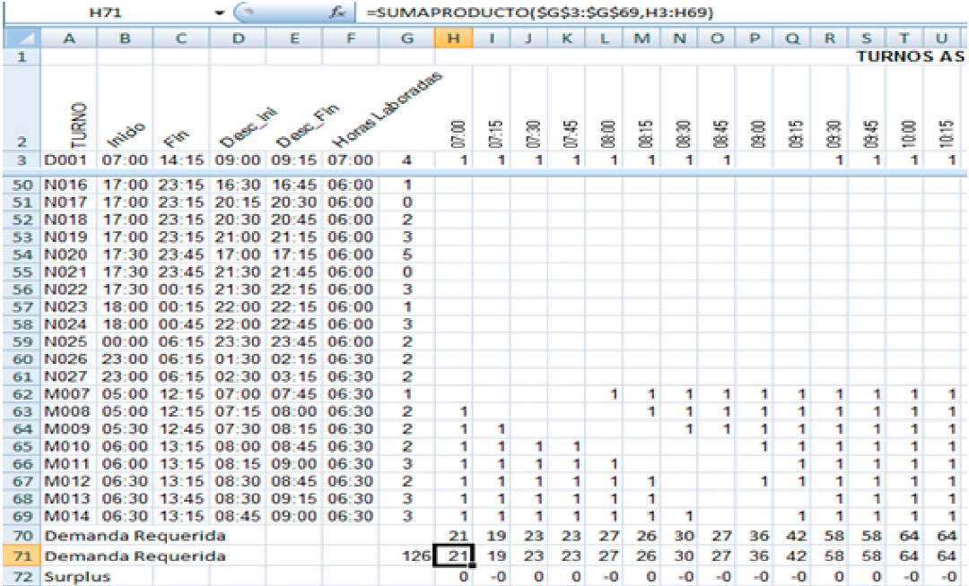Screen dimensions: 969x586
Task: Select column header A
Action: (68, 39)
